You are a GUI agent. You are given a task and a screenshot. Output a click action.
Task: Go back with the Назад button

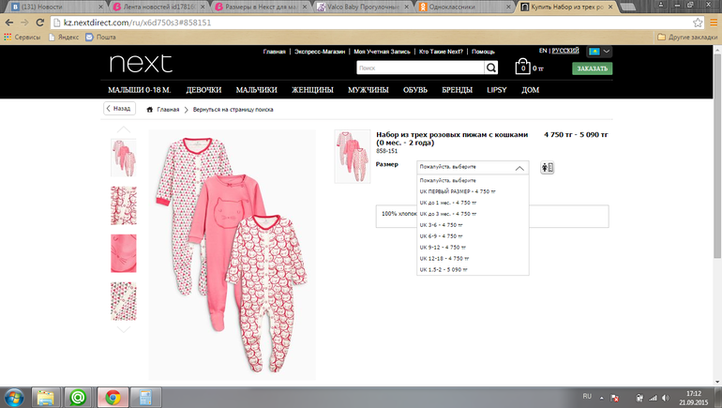118,109
